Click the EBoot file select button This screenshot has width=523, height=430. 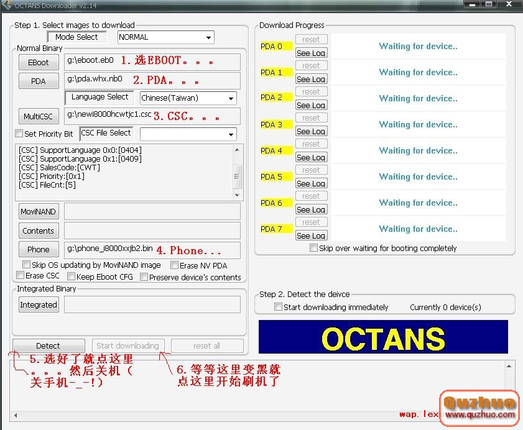click(x=39, y=62)
